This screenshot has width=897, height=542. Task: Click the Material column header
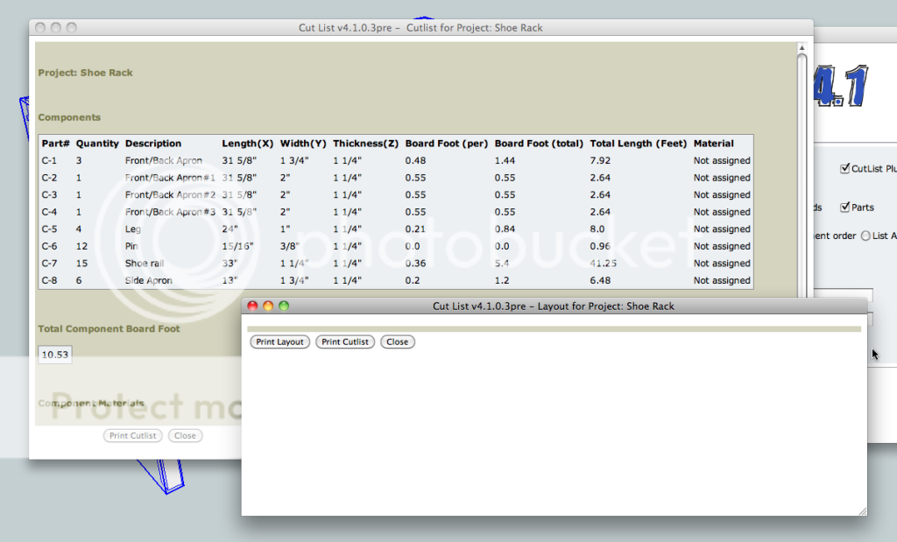point(713,144)
